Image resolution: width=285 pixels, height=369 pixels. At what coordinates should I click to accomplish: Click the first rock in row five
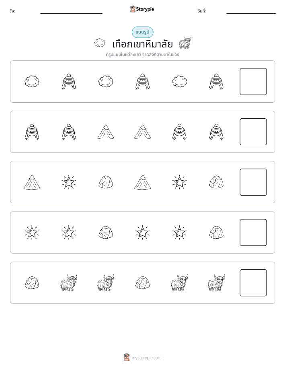click(32, 282)
